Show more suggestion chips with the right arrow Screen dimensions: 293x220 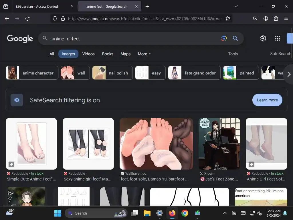tap(289, 74)
